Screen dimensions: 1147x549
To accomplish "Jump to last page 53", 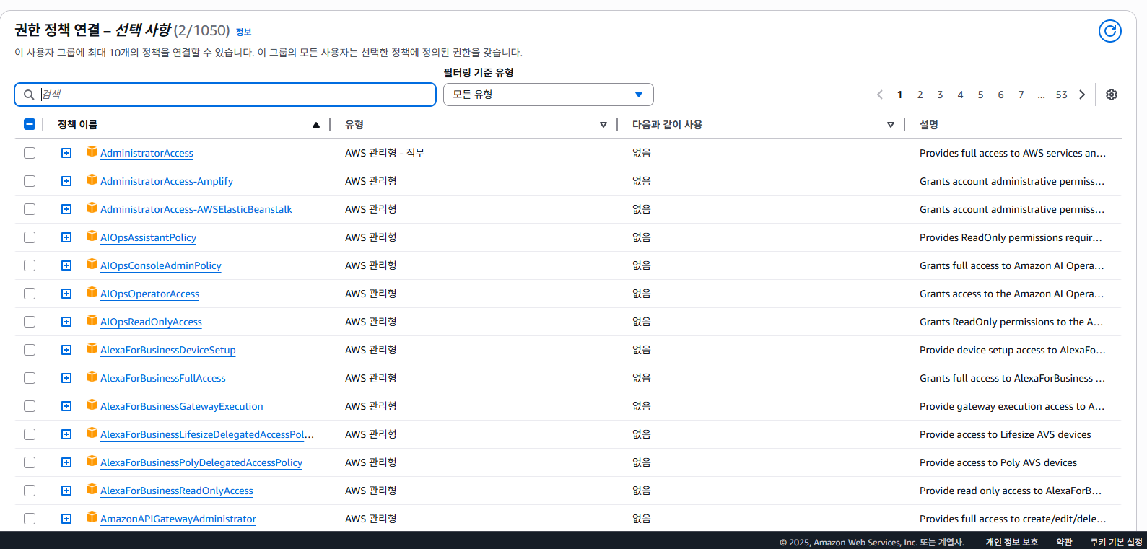I will pyautogui.click(x=1062, y=95).
